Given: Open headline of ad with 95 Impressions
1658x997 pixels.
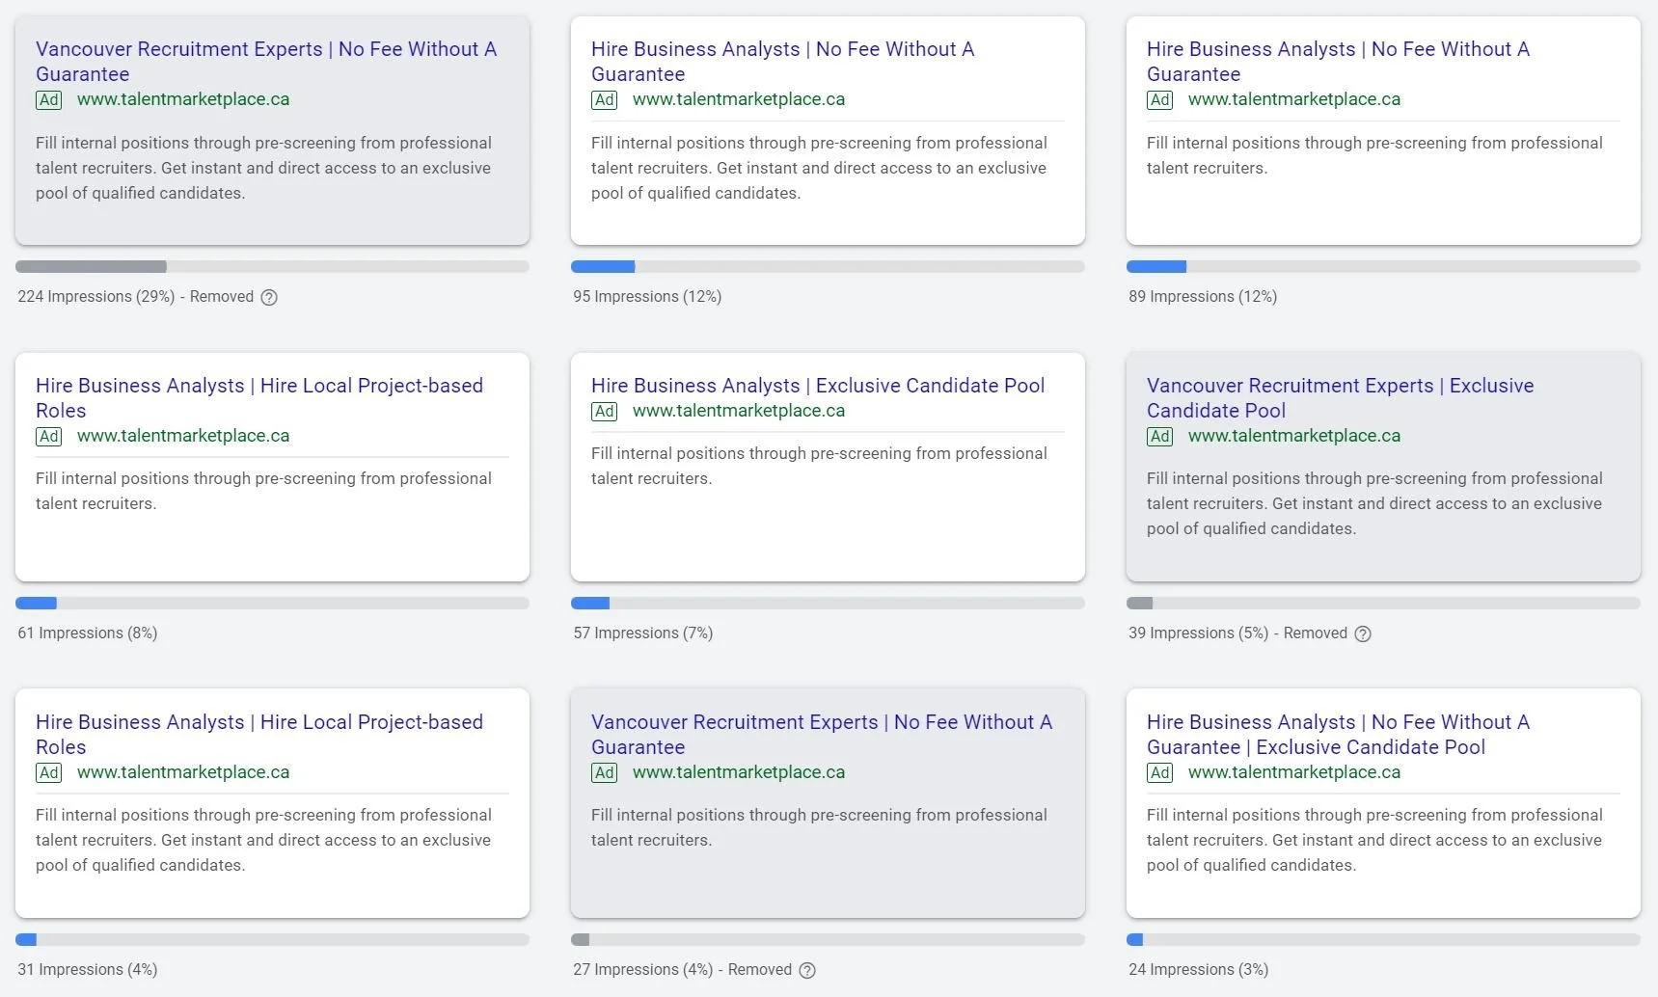Looking at the screenshot, I should pos(783,62).
